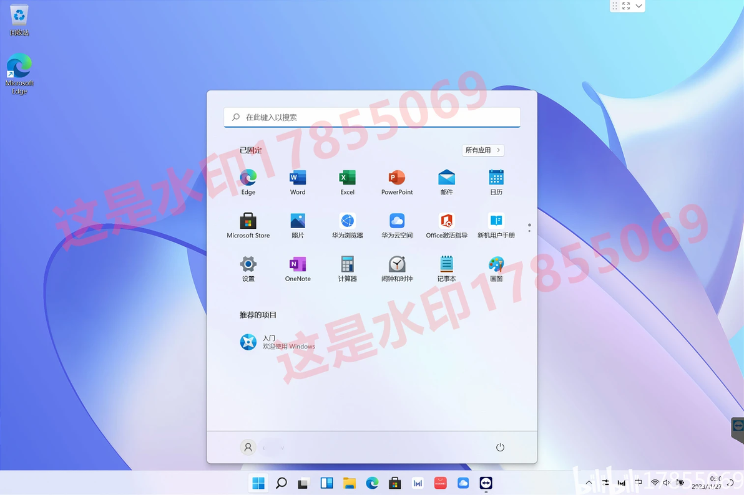Launch 华为浏览器 browser

point(347,226)
